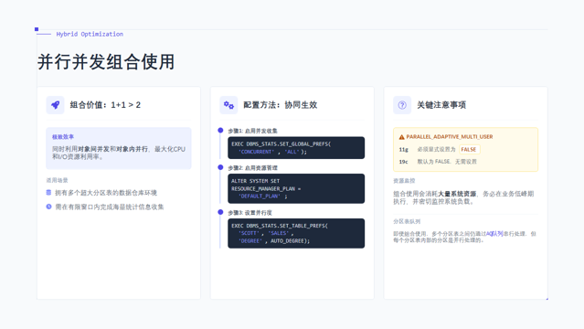Click the 步骤3: 设置并行度 label
584x329 pixels.
pyautogui.click(x=250, y=212)
